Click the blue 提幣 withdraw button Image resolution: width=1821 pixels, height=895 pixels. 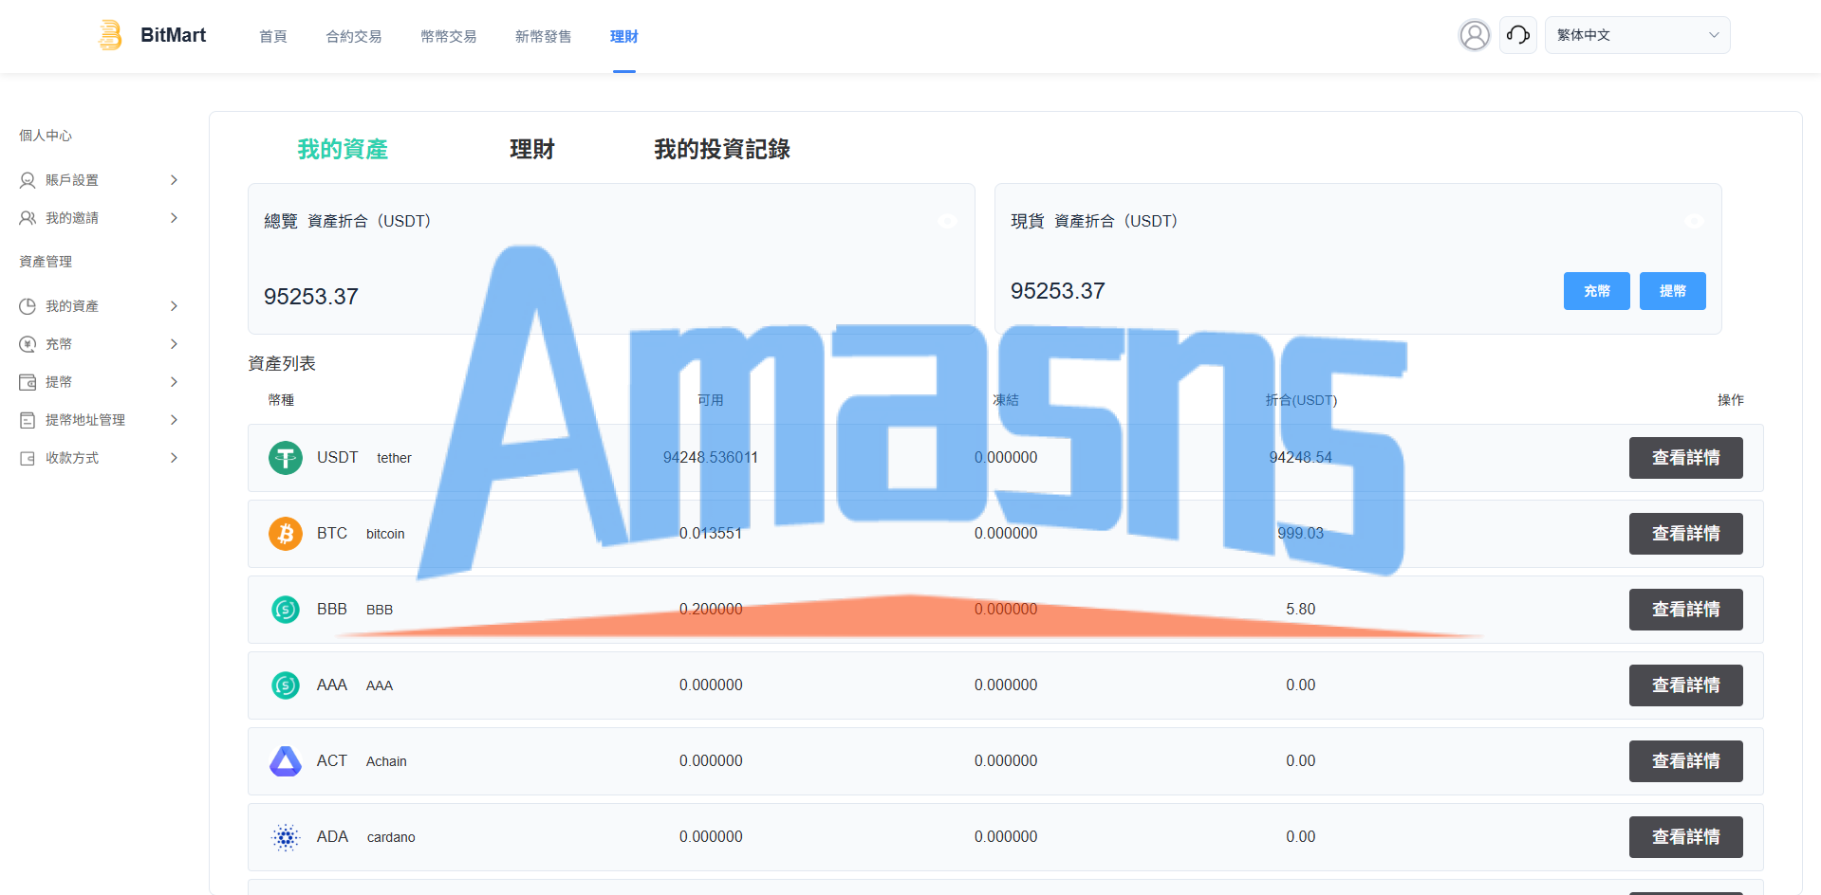tap(1673, 291)
